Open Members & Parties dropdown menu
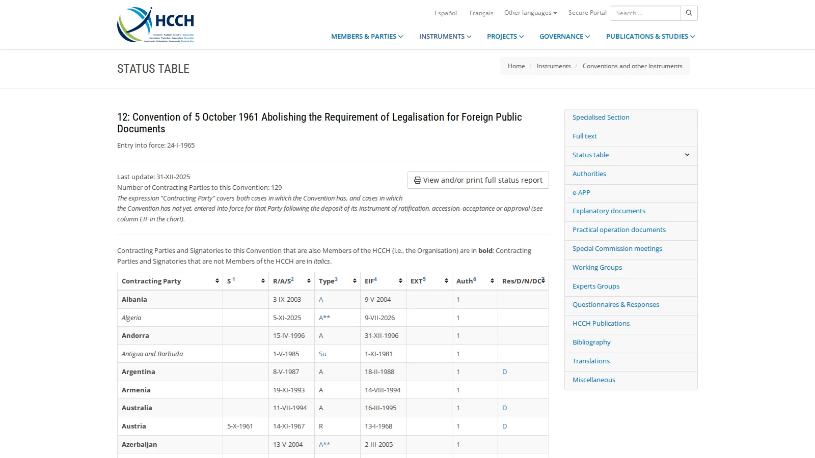The image size is (815, 458). (367, 37)
